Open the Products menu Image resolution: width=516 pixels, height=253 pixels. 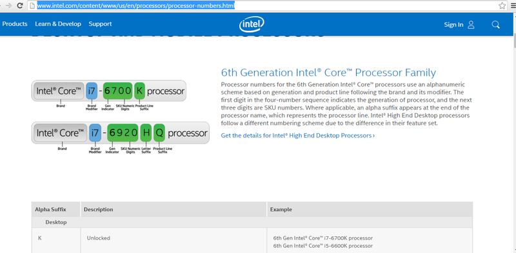[x=15, y=24]
